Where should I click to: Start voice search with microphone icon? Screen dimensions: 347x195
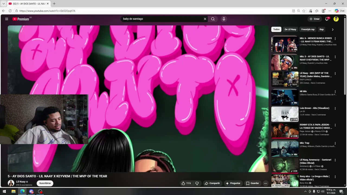(224, 19)
